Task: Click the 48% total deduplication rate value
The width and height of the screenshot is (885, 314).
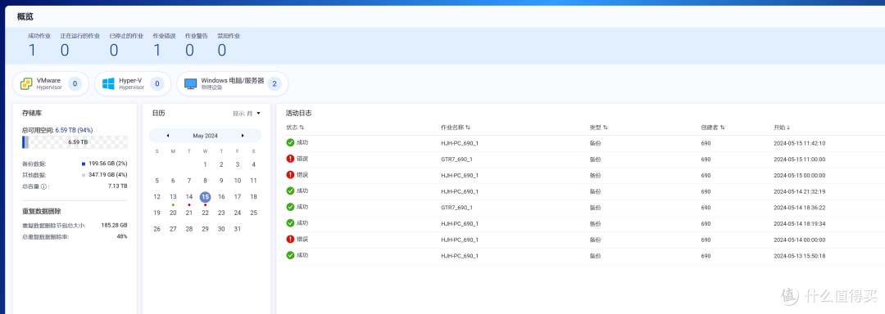Action: (x=122, y=236)
